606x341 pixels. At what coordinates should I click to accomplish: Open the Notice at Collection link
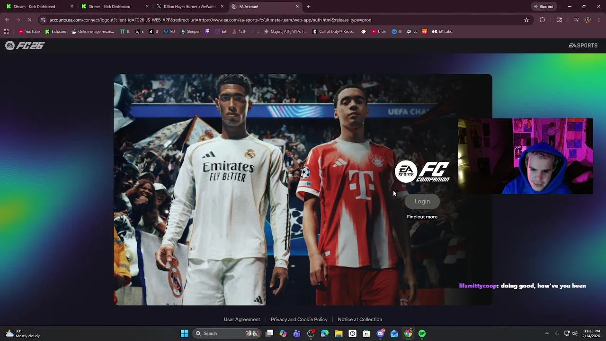(x=360, y=319)
